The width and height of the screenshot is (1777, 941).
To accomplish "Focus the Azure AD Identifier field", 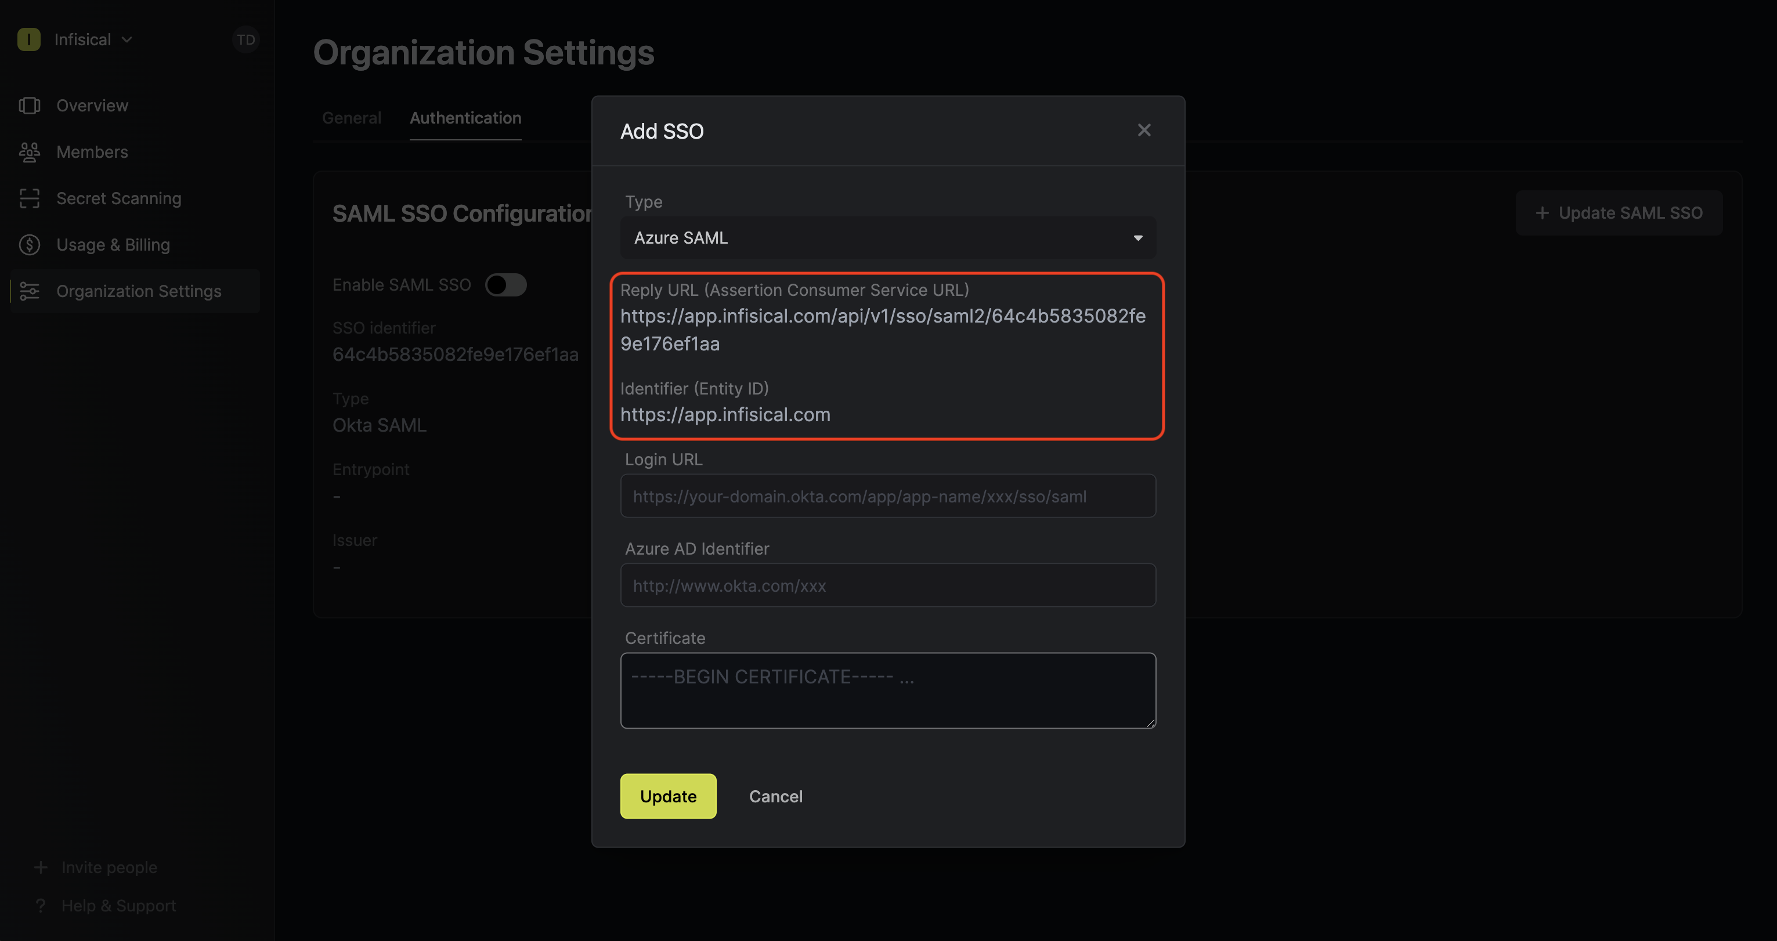I will [888, 585].
